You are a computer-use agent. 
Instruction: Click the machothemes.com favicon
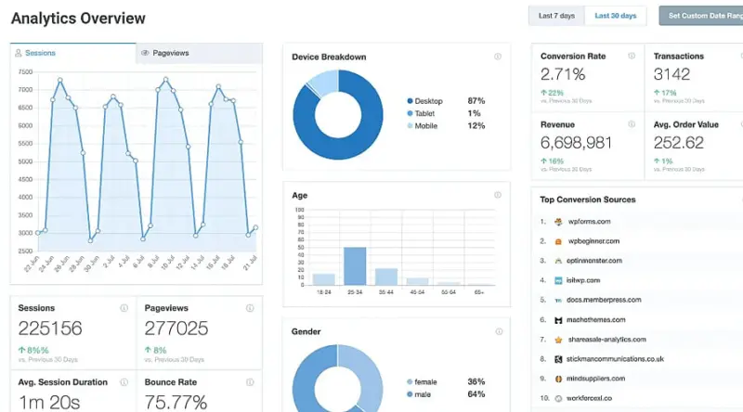tap(558, 320)
